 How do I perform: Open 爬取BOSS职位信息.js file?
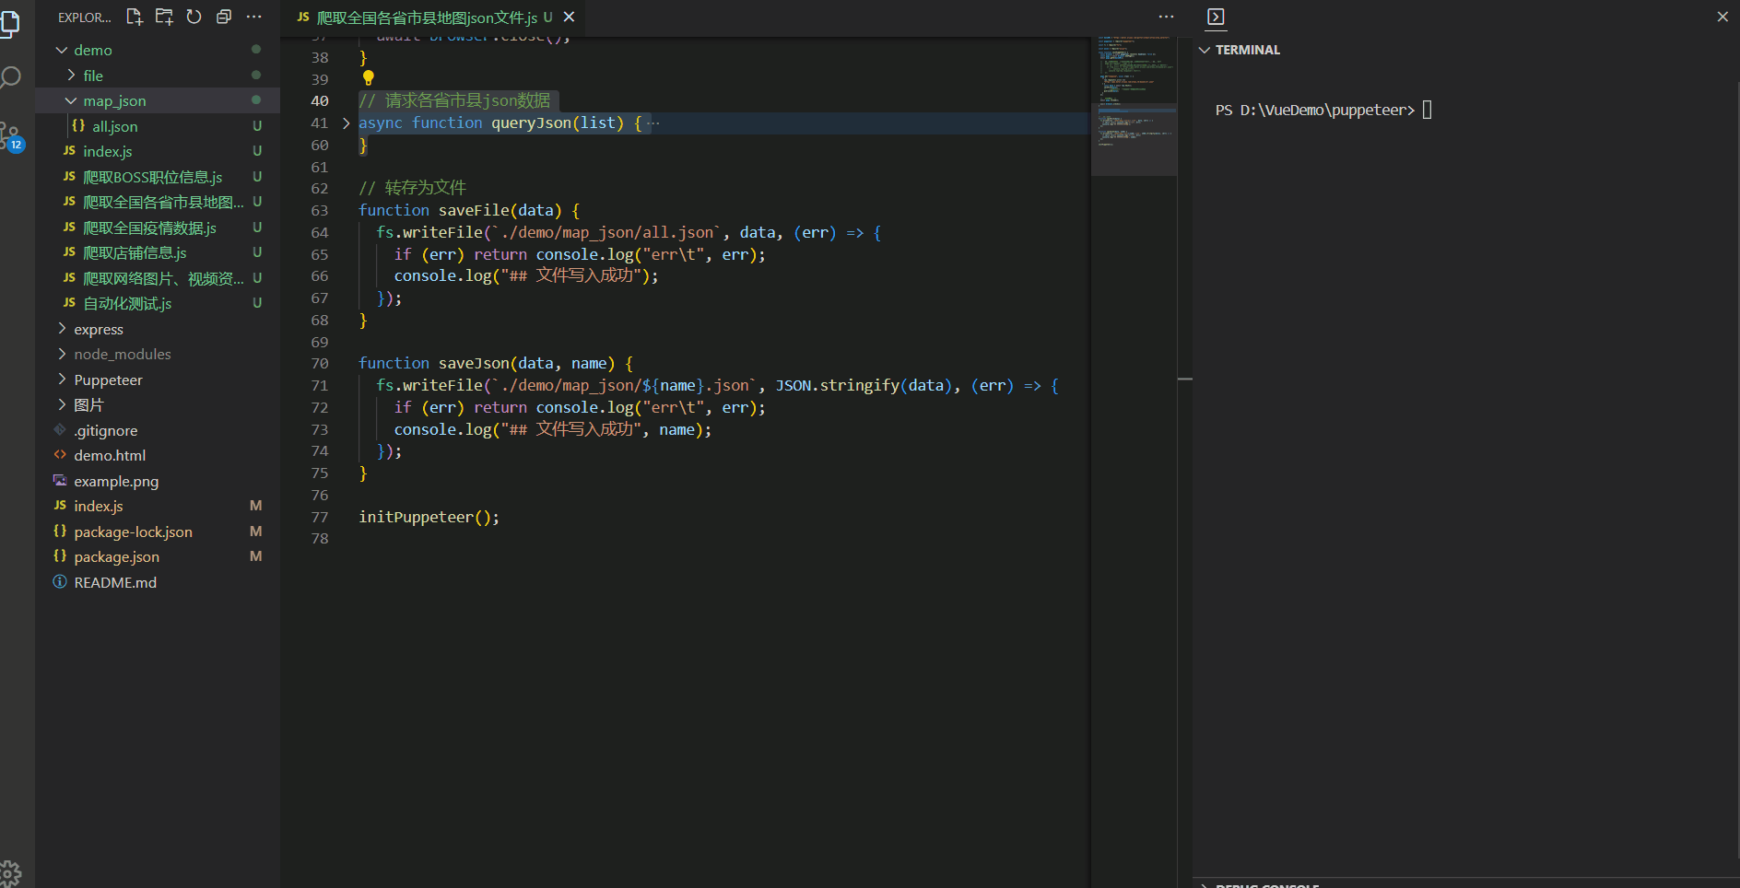pyautogui.click(x=158, y=177)
